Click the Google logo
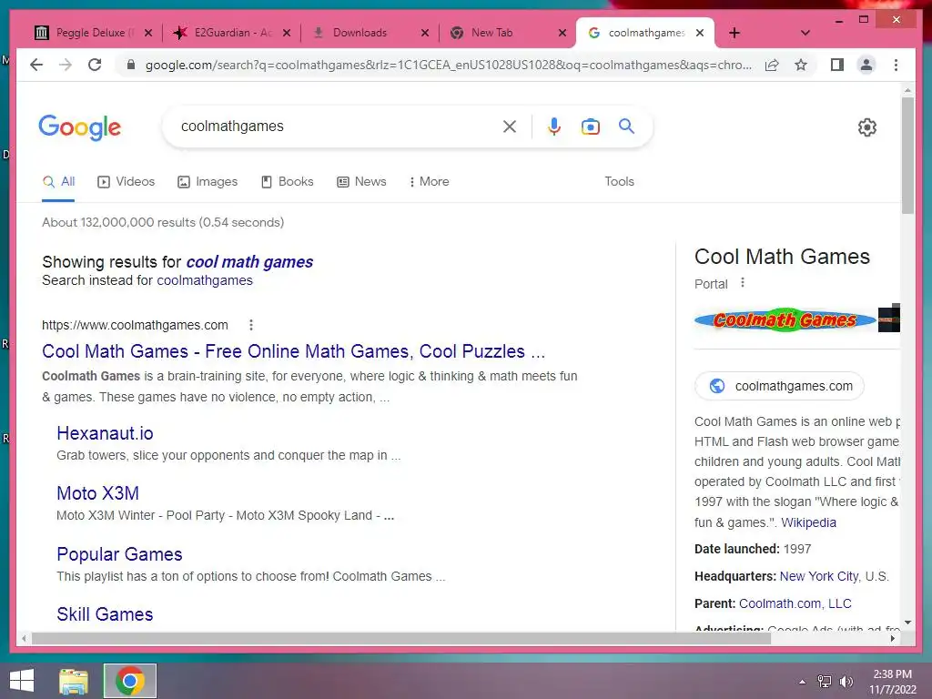The image size is (932, 699). (80, 127)
